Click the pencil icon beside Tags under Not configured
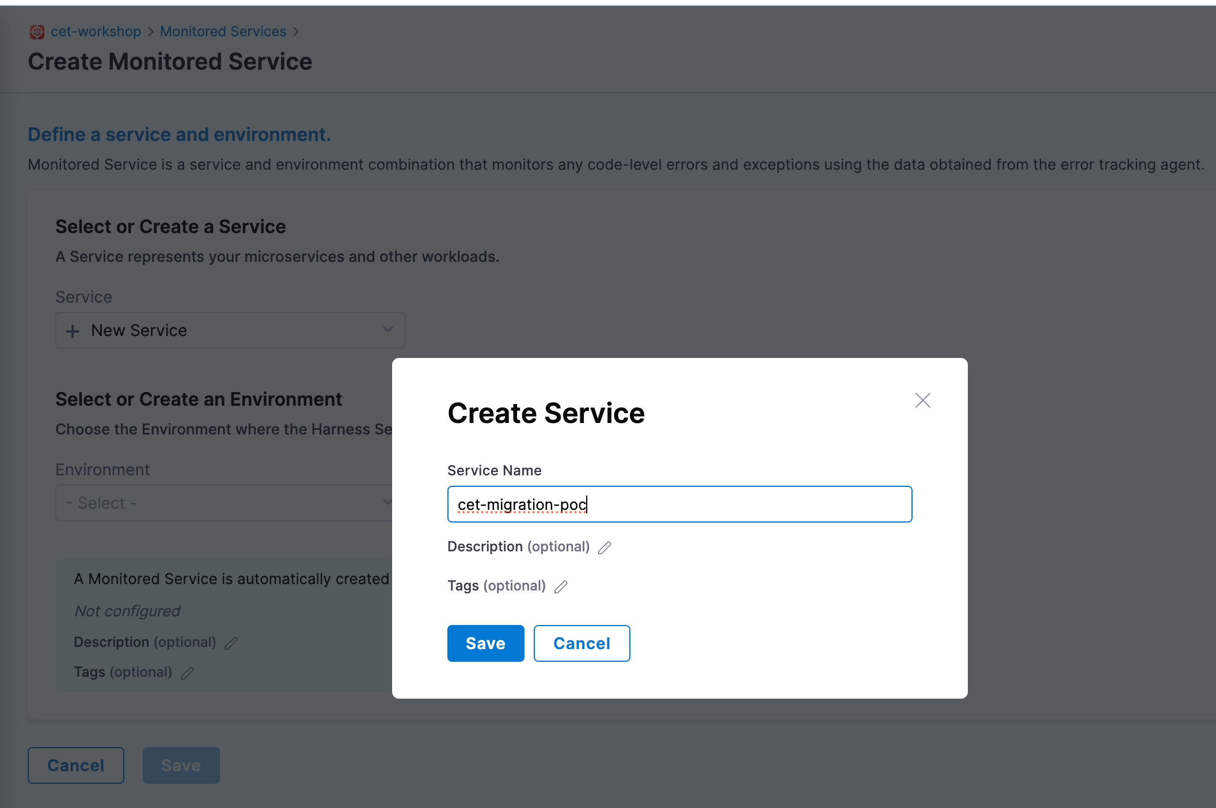Image resolution: width=1216 pixels, height=808 pixels. (187, 673)
